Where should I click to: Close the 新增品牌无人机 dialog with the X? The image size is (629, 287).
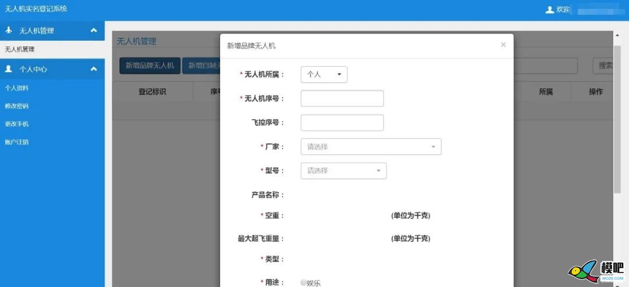pyautogui.click(x=503, y=44)
